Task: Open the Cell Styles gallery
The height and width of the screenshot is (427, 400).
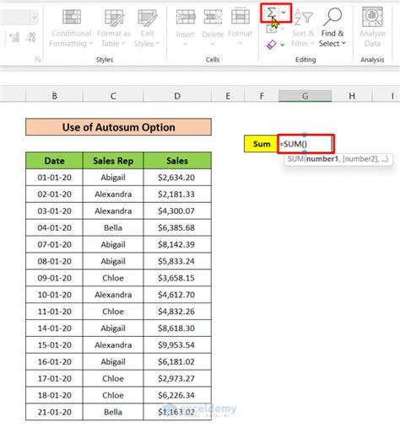Action: [147, 28]
